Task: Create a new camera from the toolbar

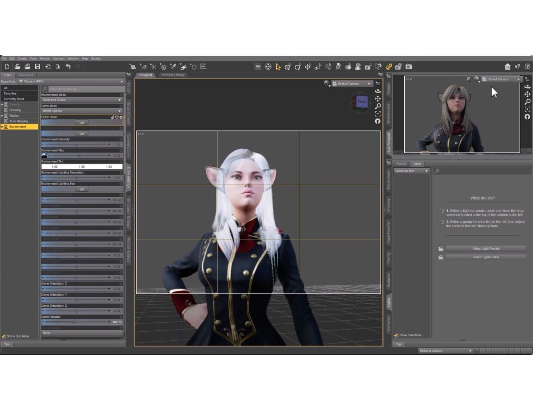Action: point(133,66)
